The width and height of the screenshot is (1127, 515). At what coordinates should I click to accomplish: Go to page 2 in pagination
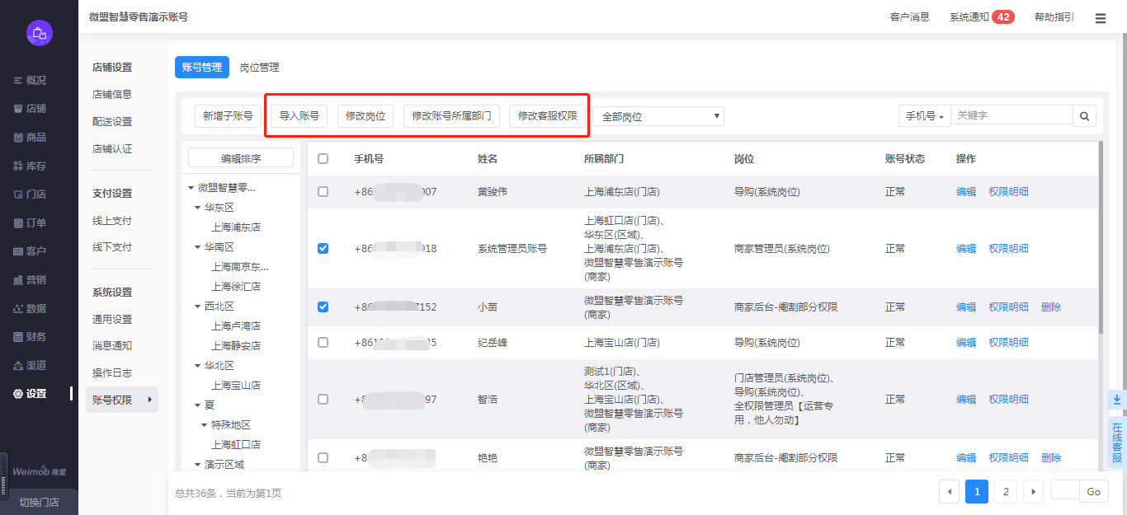1005,492
